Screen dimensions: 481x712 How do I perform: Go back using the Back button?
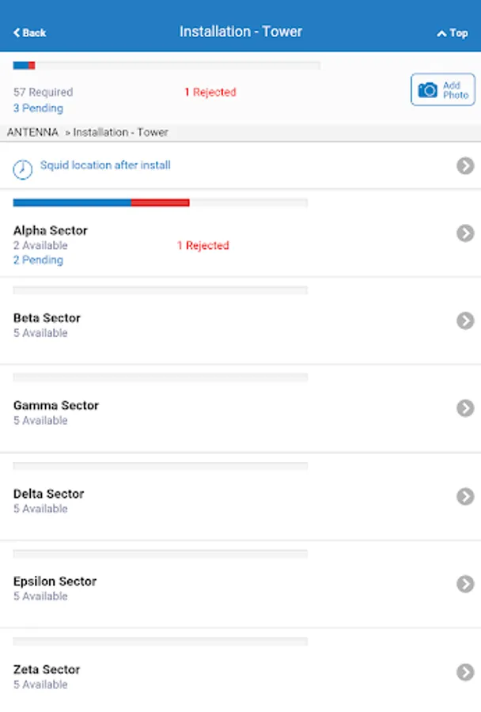pos(30,32)
